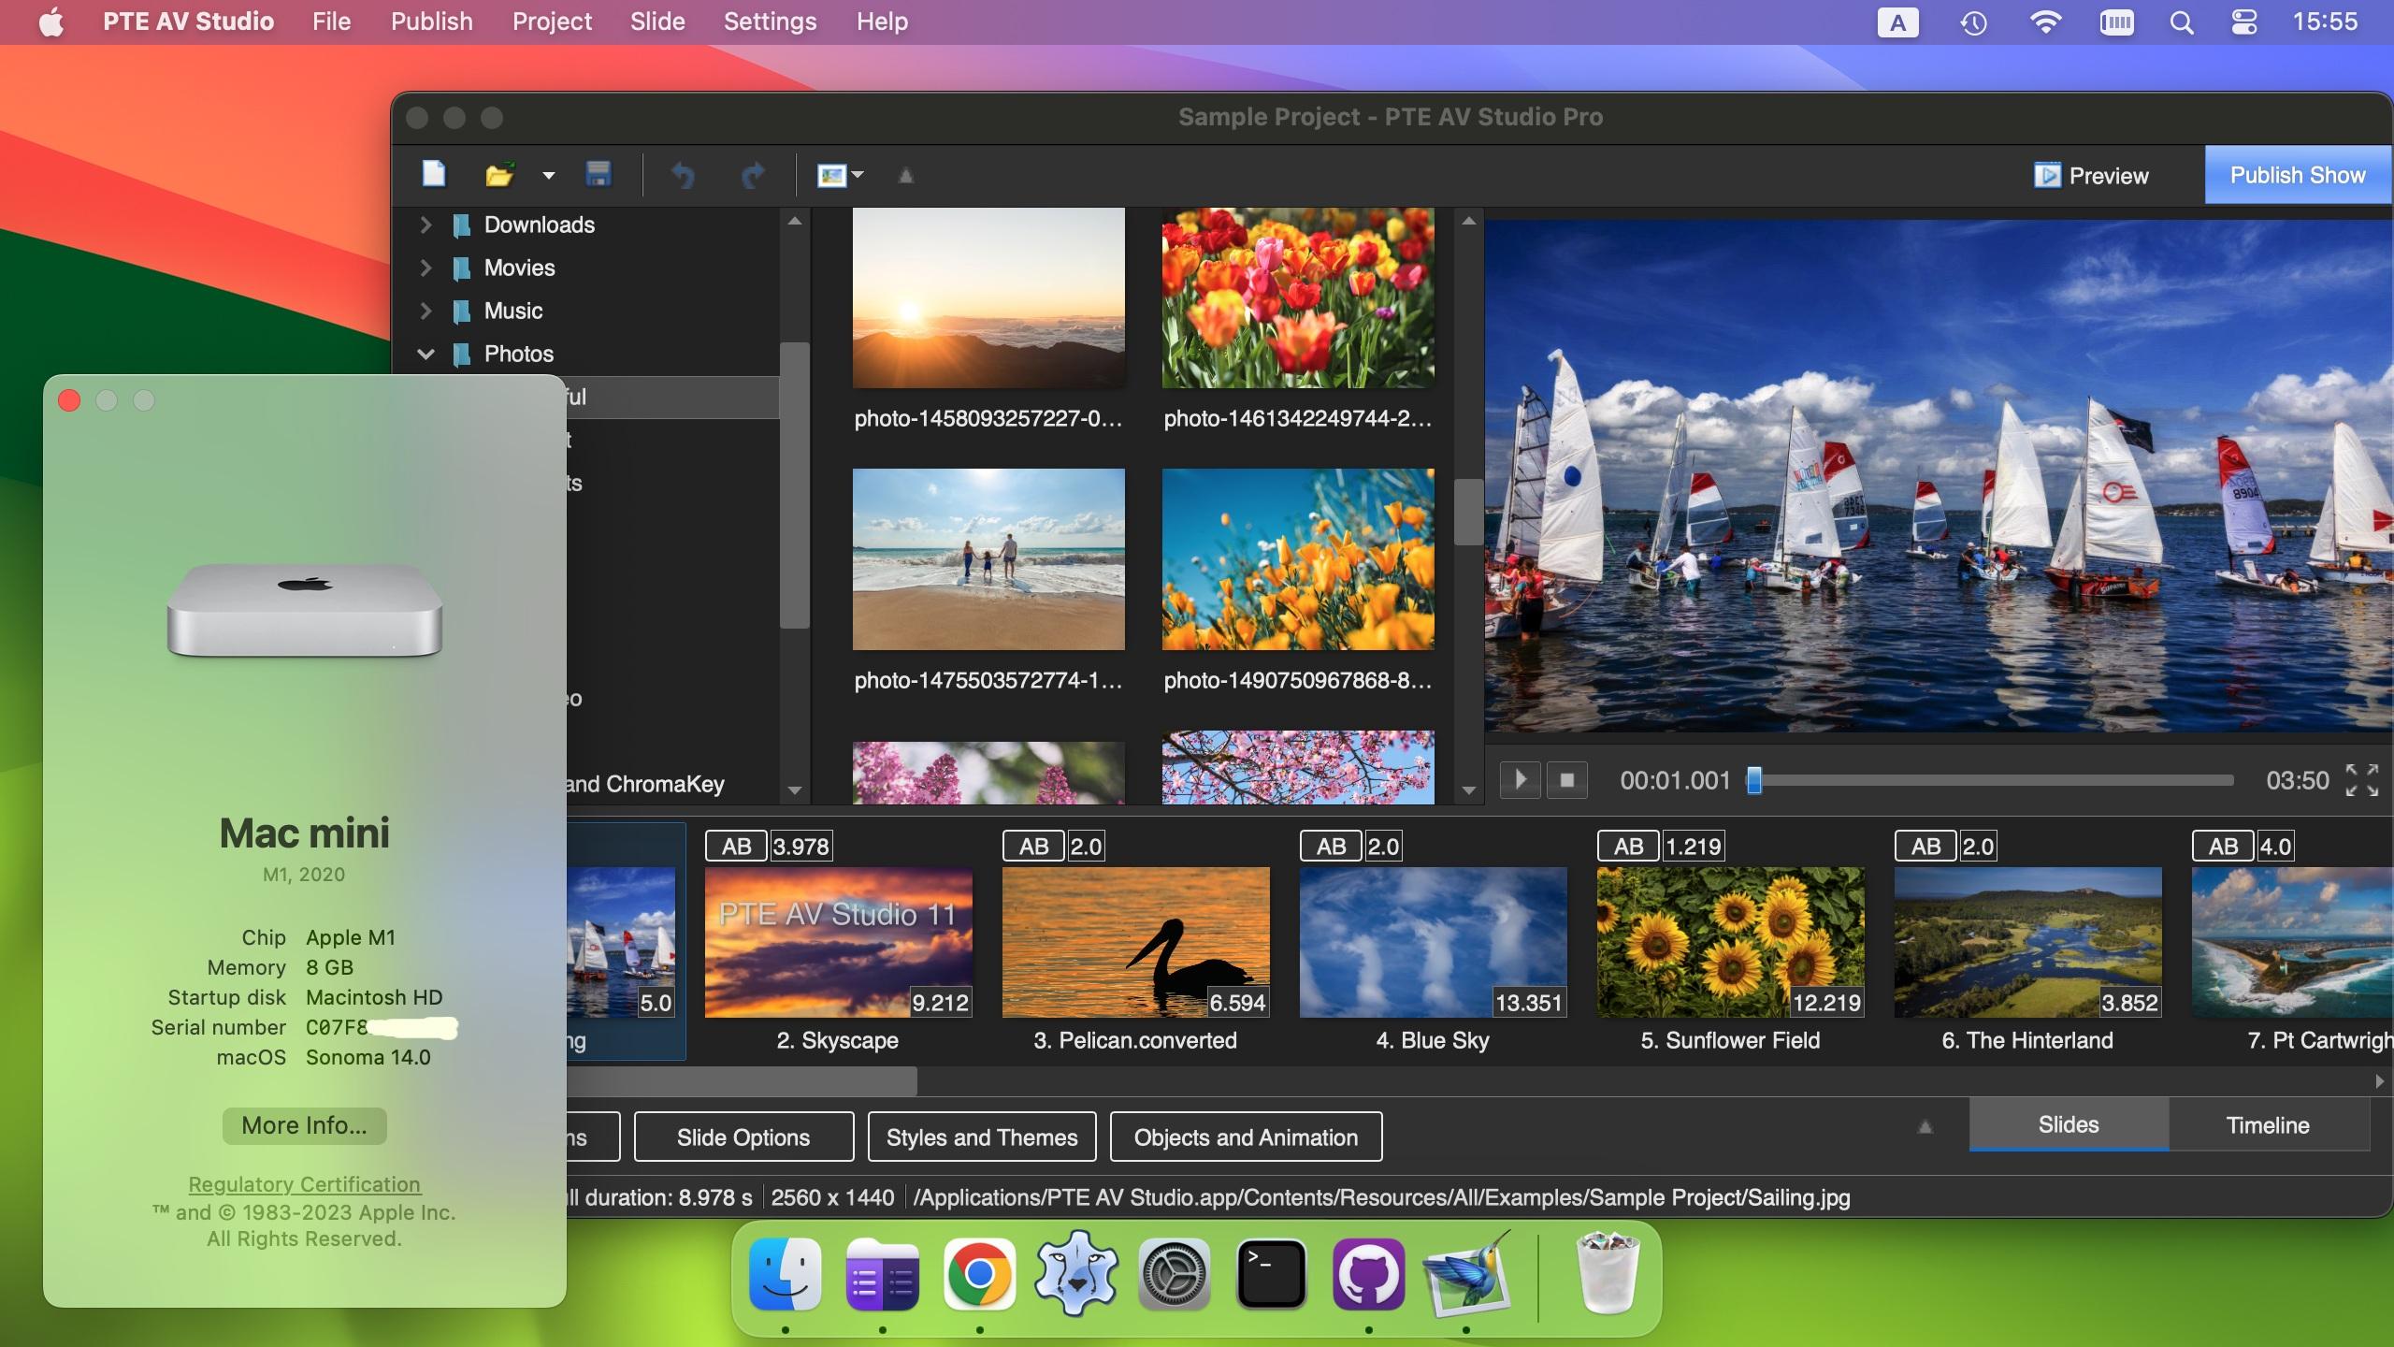Click Publish Show button

pyautogui.click(x=2298, y=175)
